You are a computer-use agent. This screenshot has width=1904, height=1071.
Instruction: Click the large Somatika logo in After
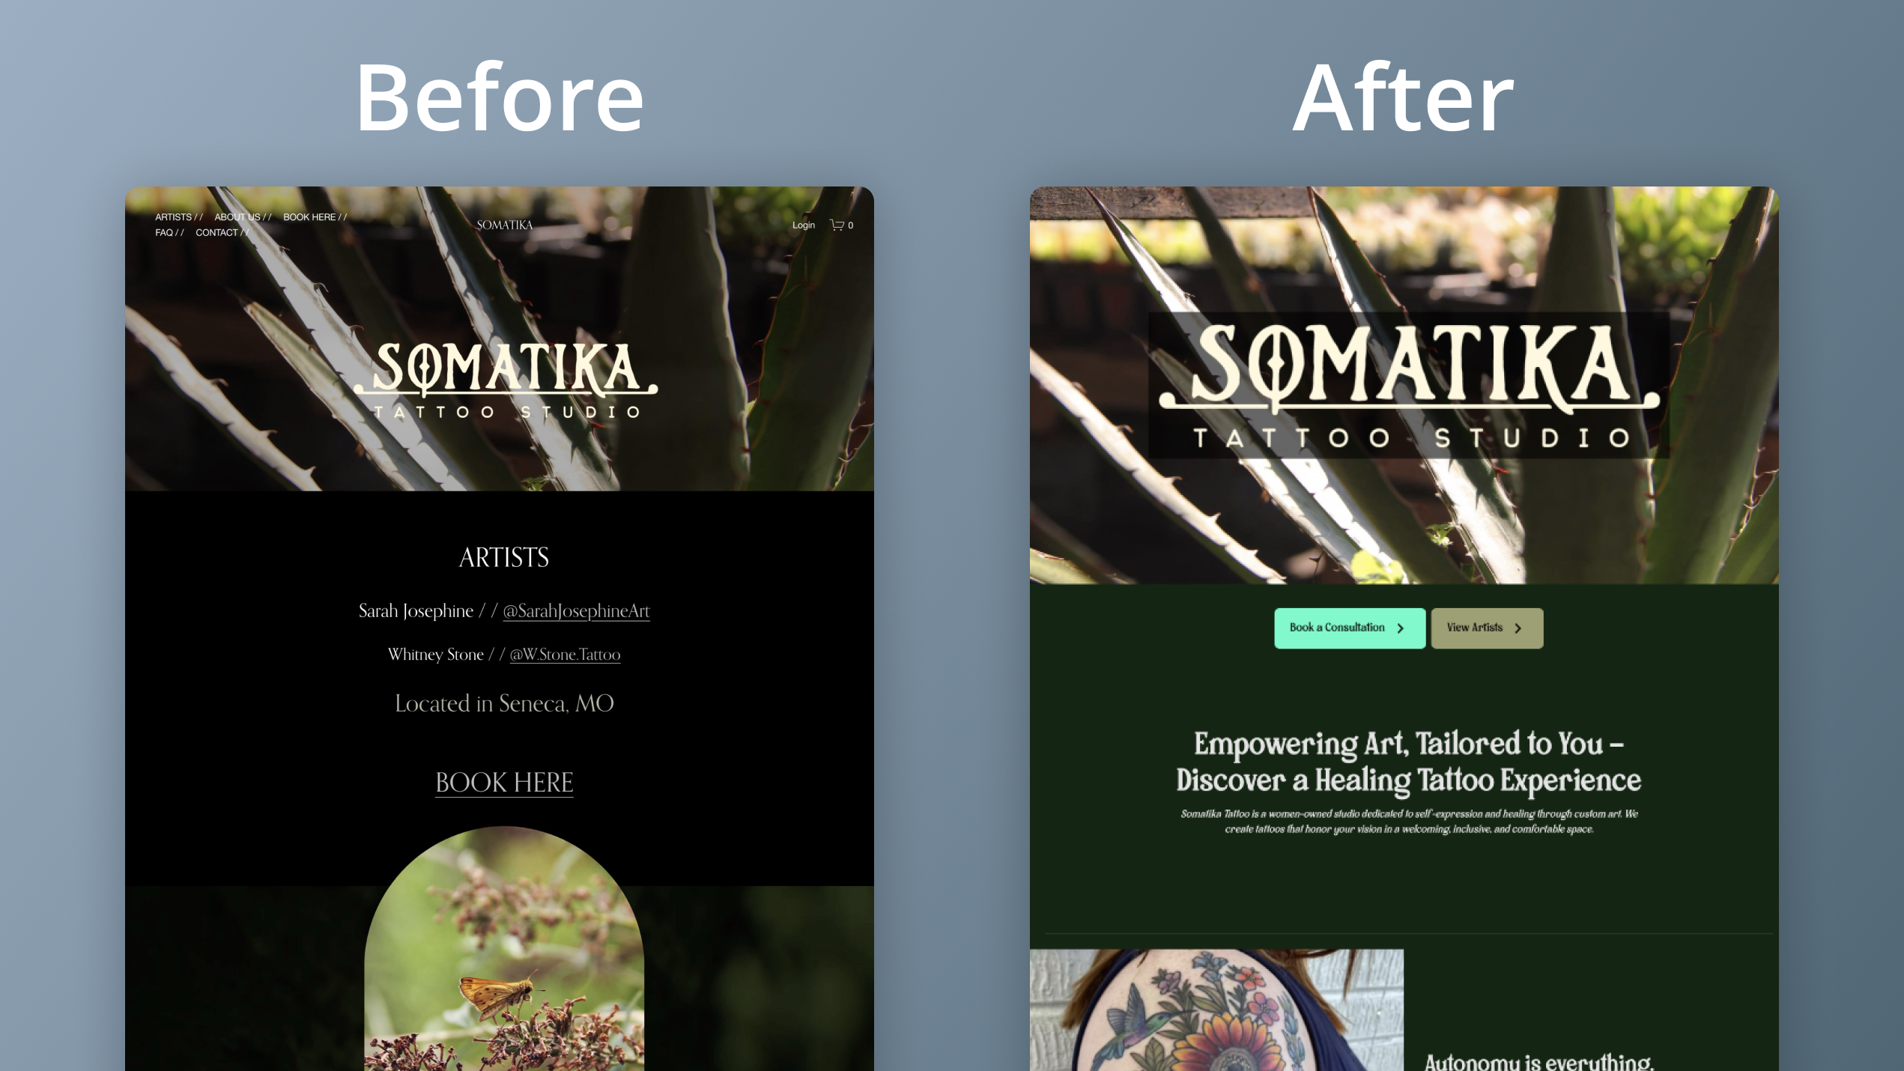pyautogui.click(x=1409, y=385)
